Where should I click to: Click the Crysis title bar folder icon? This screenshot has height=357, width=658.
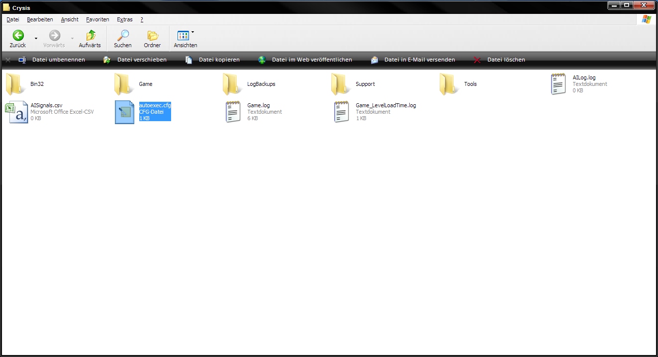click(x=6, y=7)
